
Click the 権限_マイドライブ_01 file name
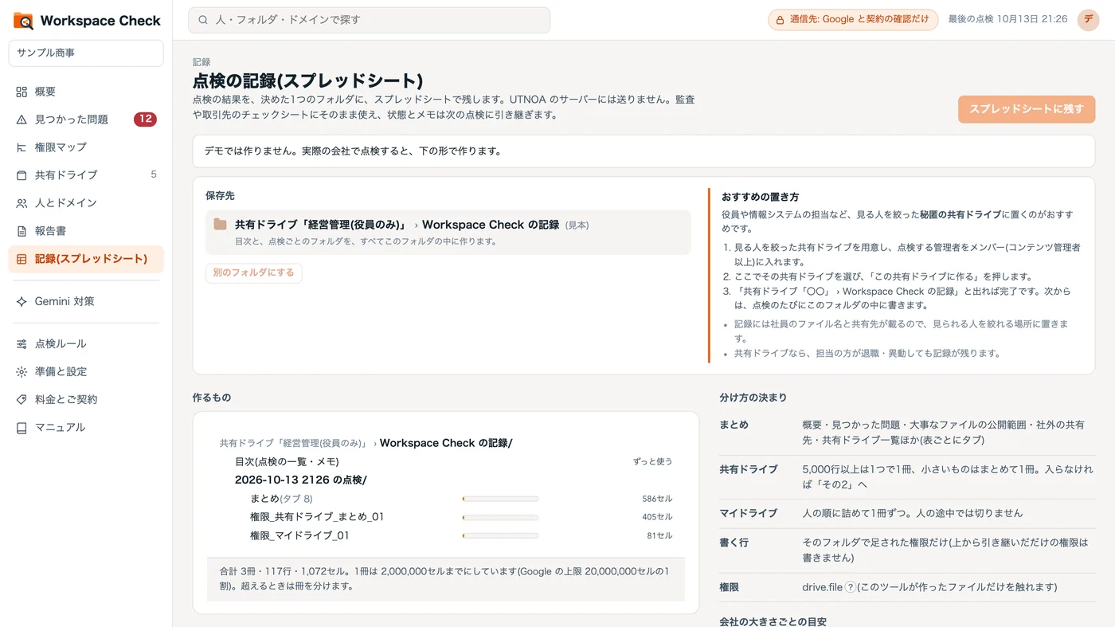[x=299, y=536]
